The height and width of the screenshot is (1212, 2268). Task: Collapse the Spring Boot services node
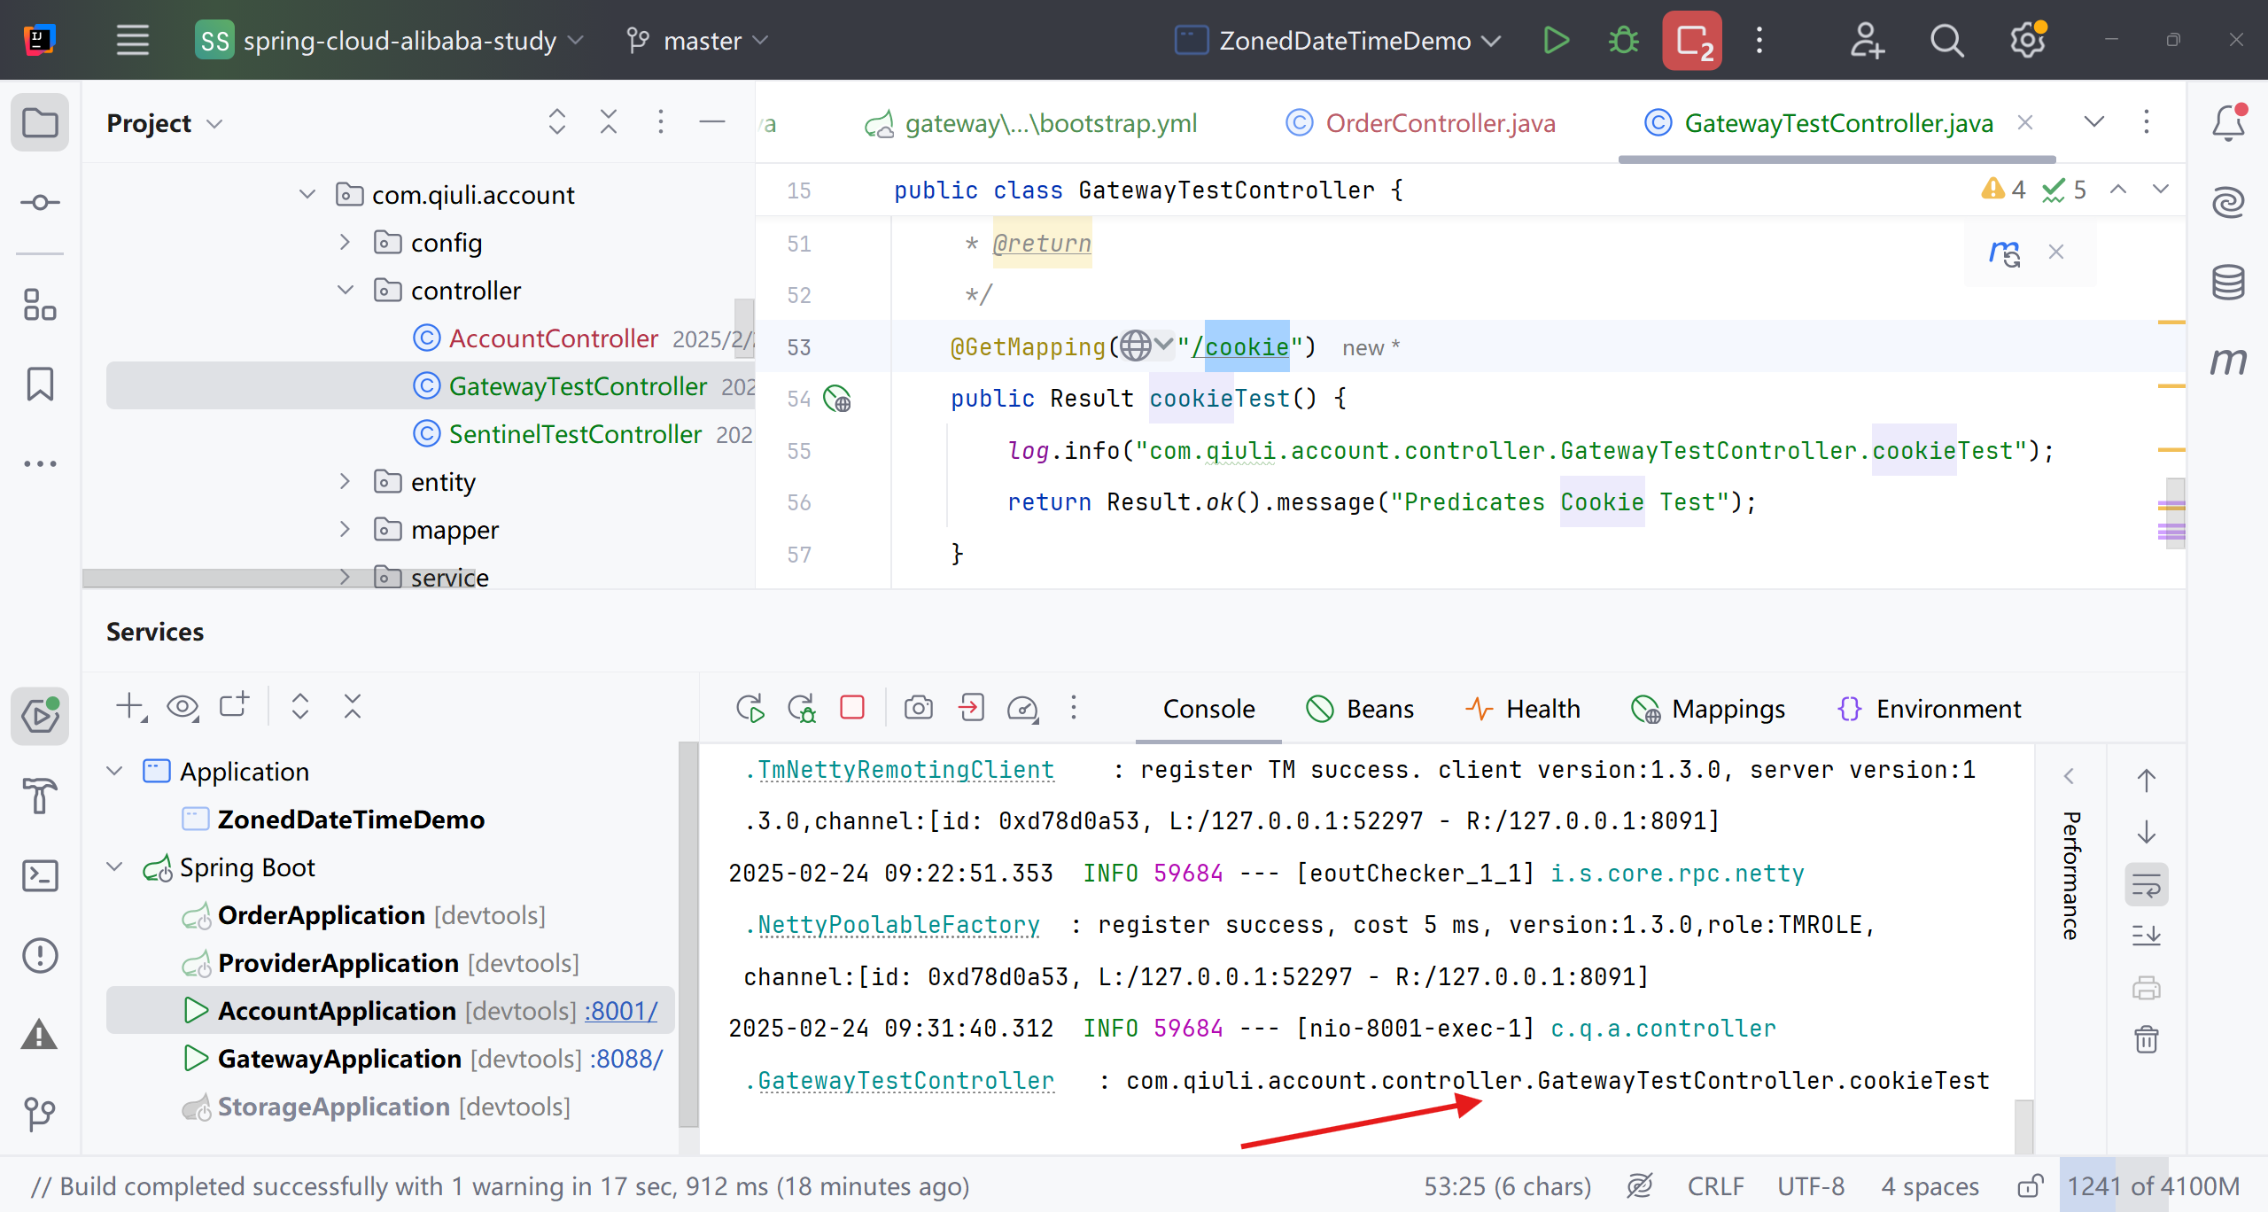[x=114, y=866]
